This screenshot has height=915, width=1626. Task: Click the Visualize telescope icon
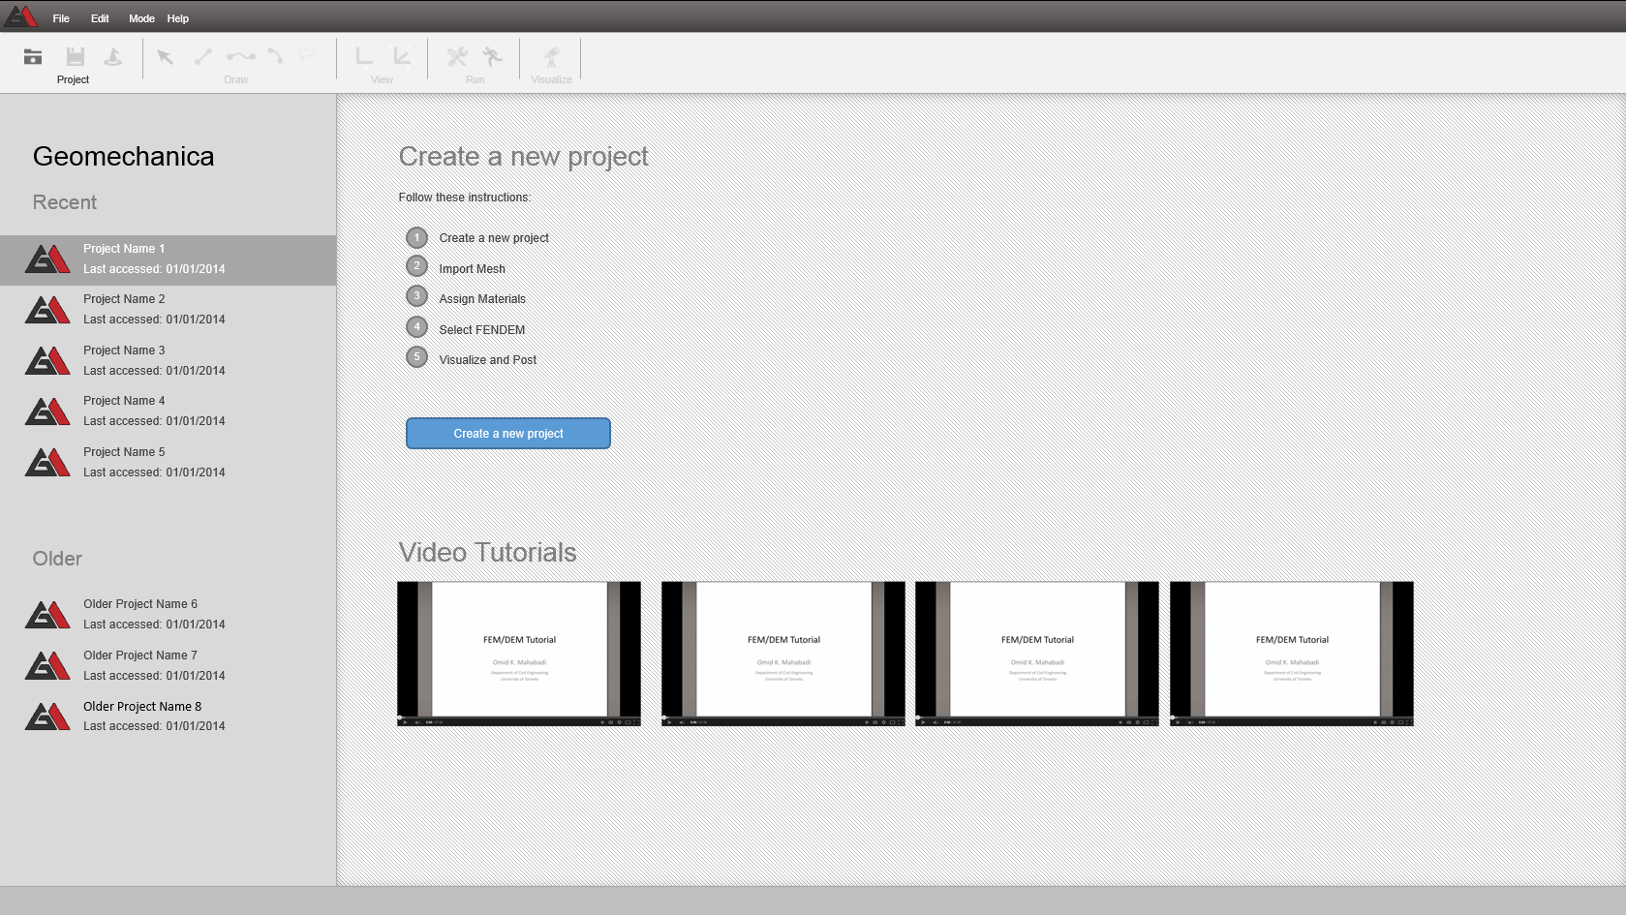coord(551,58)
